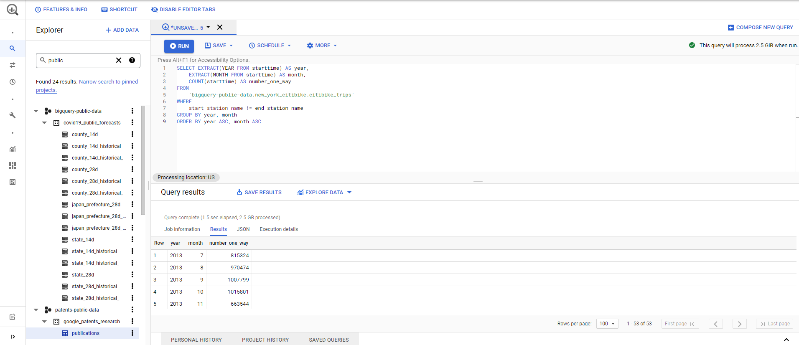Viewport: 799px width, 345px height.
Task: Open the Schedule dropdown
Action: click(x=270, y=46)
